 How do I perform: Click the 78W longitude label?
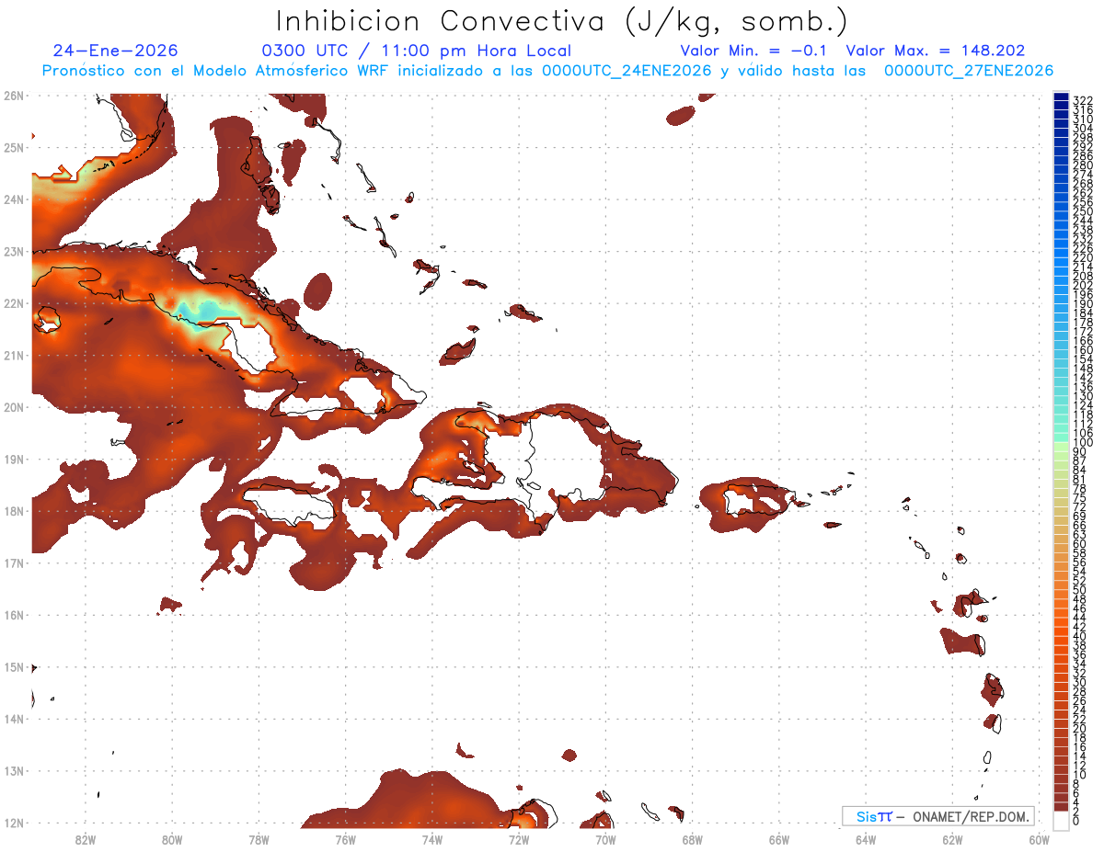click(259, 839)
